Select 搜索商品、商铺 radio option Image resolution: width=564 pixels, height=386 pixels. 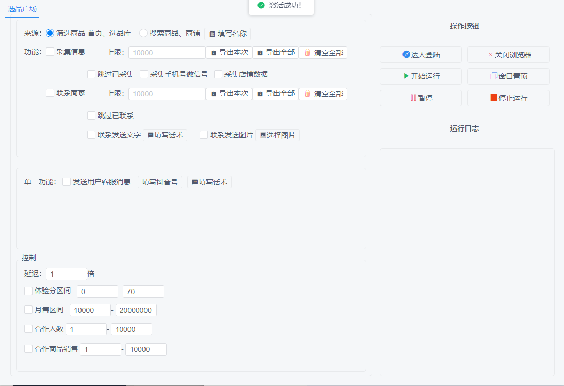[x=143, y=33]
